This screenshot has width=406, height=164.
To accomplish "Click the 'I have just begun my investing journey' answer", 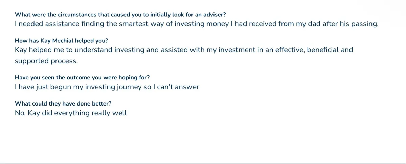I will pos(107,87).
